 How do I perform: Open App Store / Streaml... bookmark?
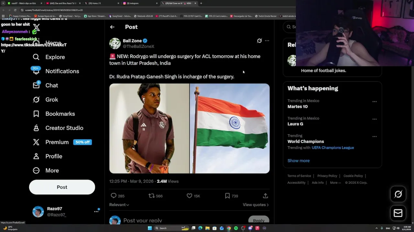95,16
